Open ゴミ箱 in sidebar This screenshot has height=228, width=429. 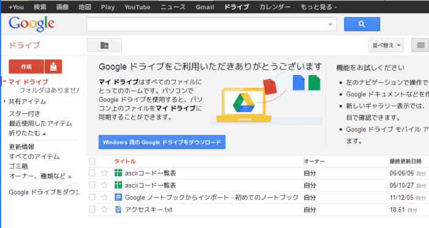click(18, 166)
